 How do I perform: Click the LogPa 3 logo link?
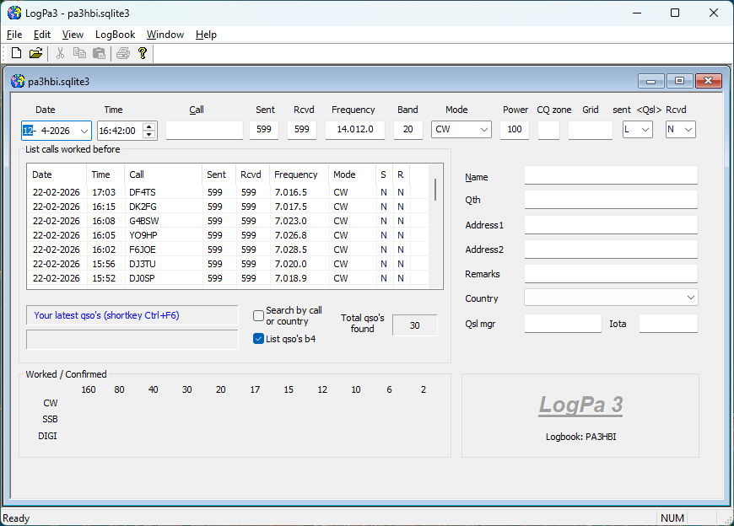click(580, 405)
